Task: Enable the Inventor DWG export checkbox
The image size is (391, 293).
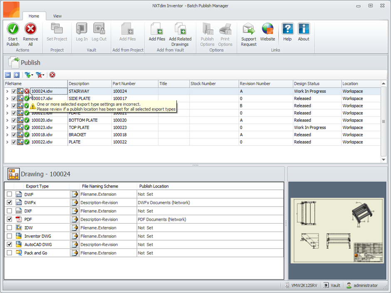Action: (10, 236)
